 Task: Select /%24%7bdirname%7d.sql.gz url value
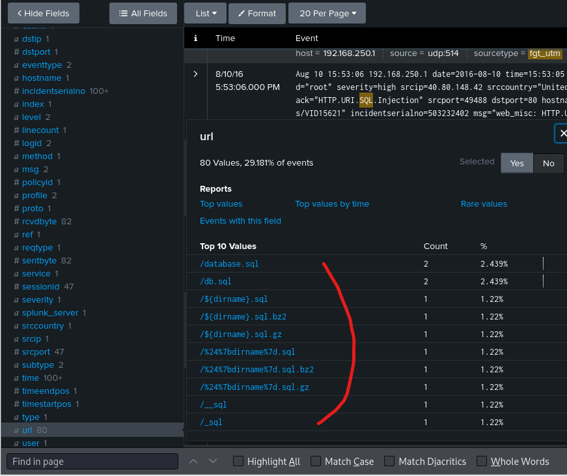[x=255, y=387]
